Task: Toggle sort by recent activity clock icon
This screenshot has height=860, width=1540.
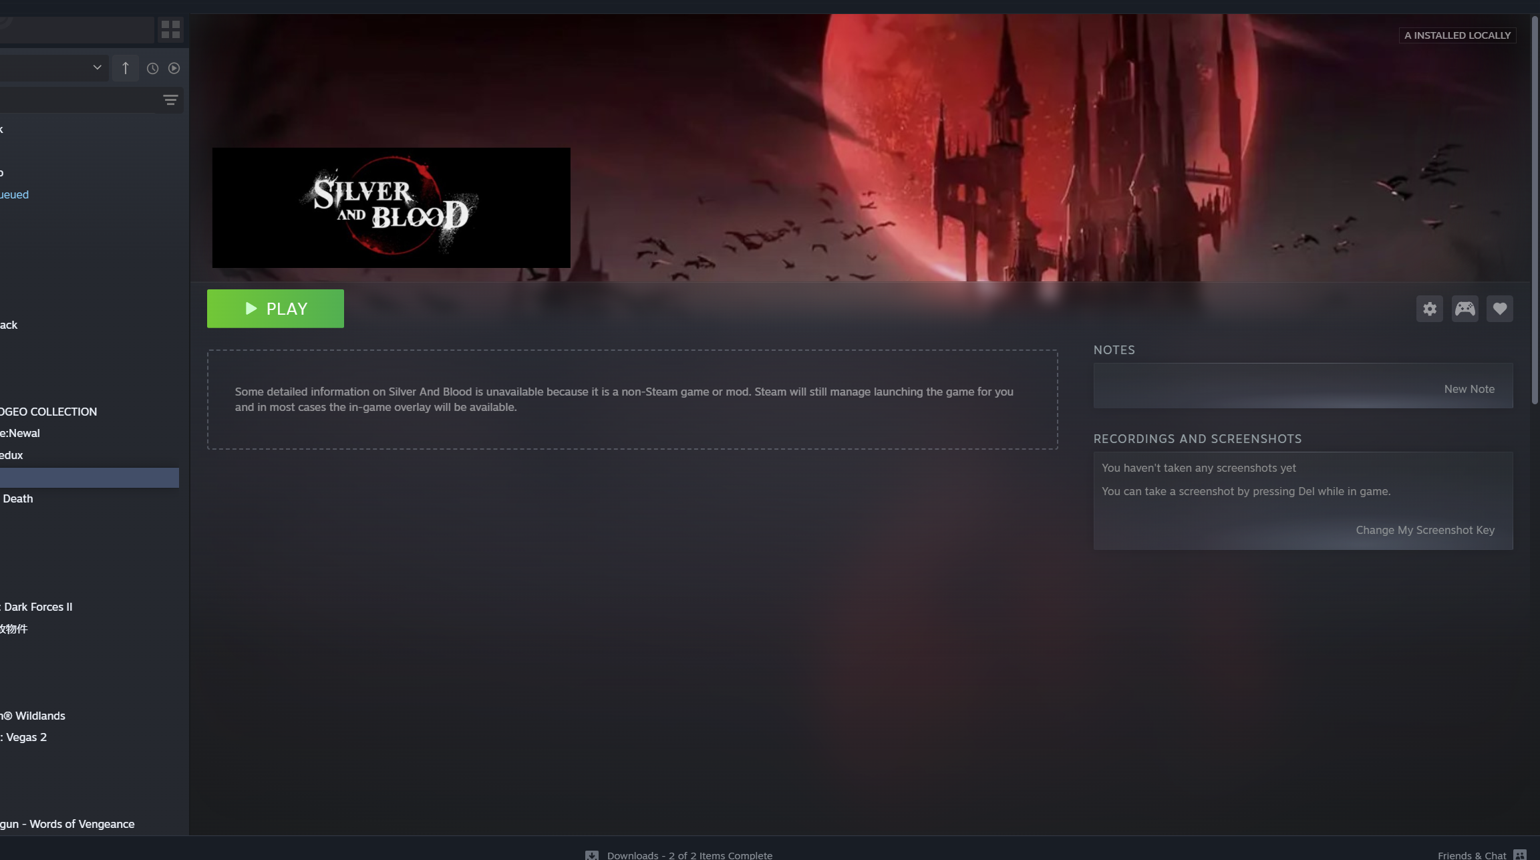Action: pos(152,68)
